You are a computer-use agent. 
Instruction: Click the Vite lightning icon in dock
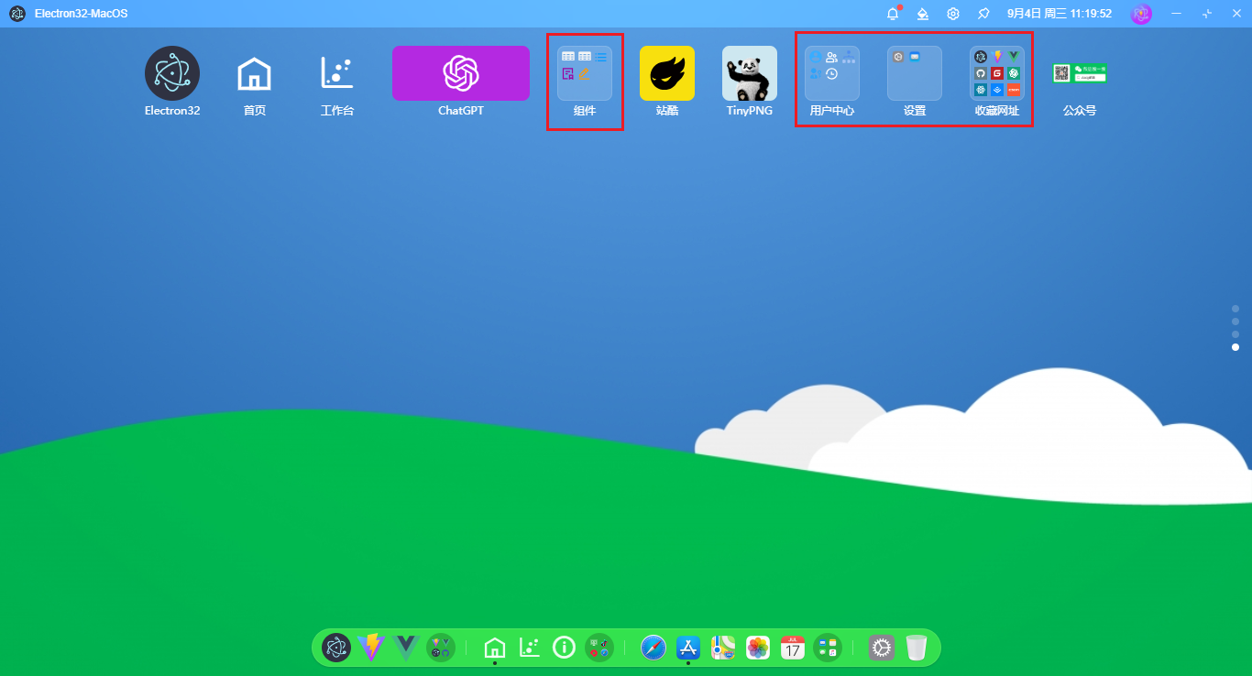(x=371, y=648)
